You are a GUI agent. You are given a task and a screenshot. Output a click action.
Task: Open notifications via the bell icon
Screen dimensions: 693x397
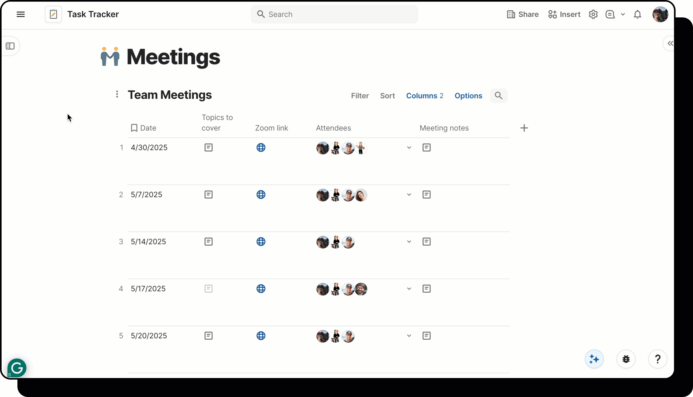637,14
